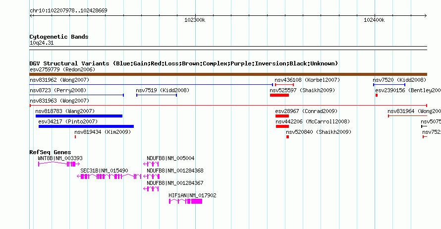Open the esv34217 (Pinto2007) label
Viewport: 441px width, 229px height.
tap(68, 121)
